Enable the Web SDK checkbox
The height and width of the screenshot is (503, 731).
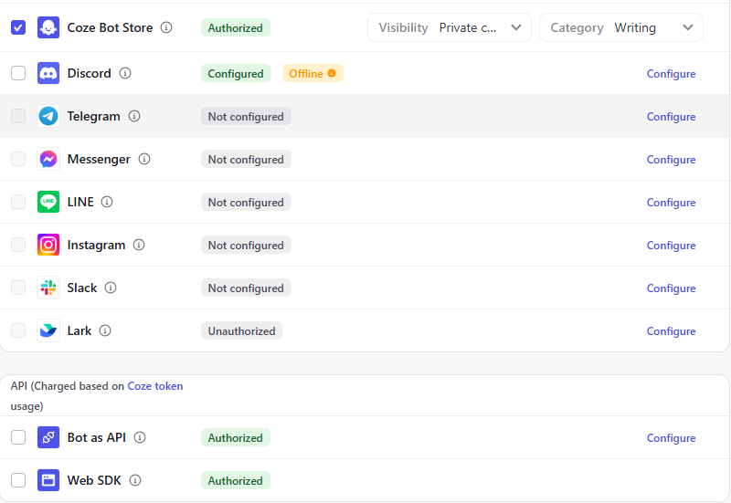[x=18, y=480]
